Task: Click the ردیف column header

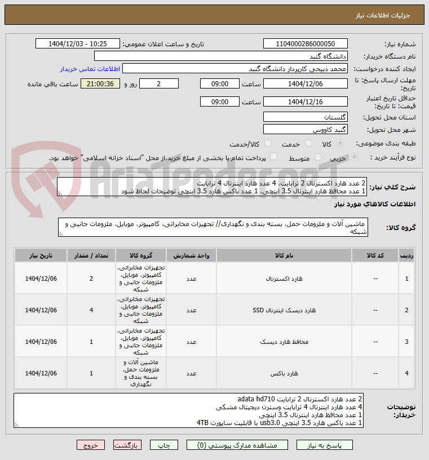Action: (x=406, y=255)
